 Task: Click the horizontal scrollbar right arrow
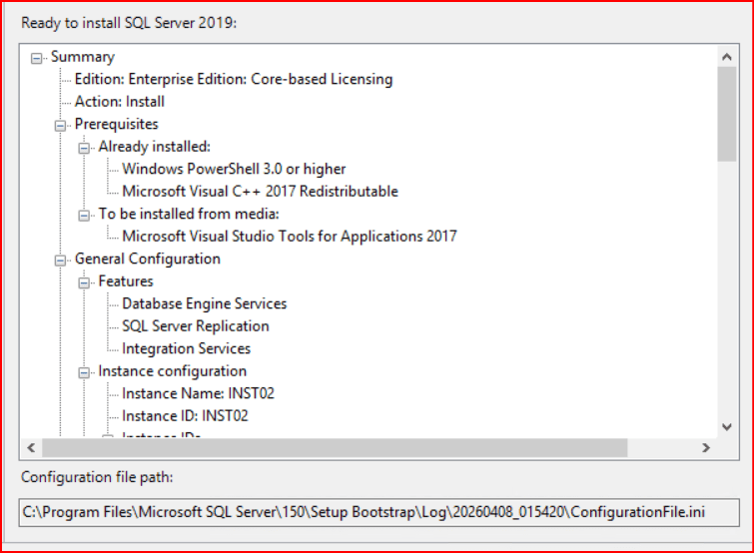tap(707, 448)
